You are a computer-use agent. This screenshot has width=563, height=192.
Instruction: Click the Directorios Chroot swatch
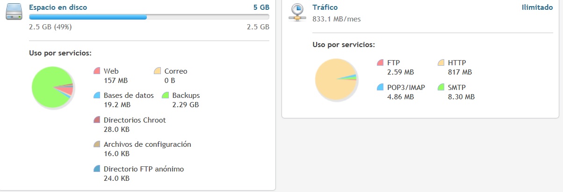pyautogui.click(x=97, y=120)
